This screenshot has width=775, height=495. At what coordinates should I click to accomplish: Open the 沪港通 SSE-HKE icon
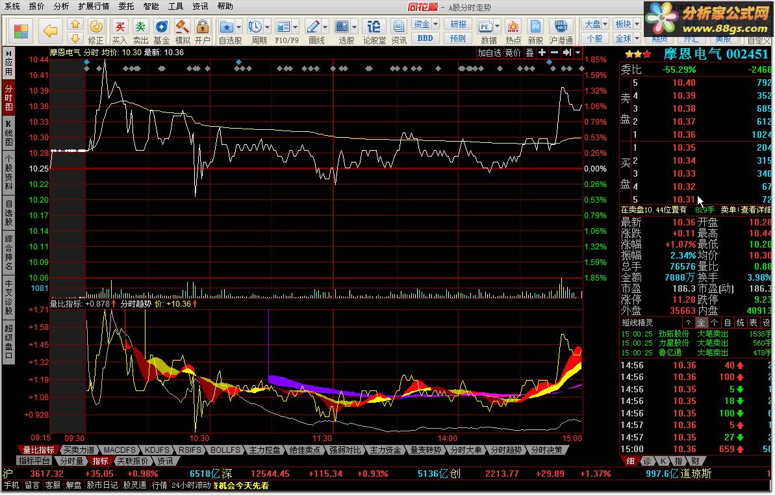pyautogui.click(x=561, y=32)
